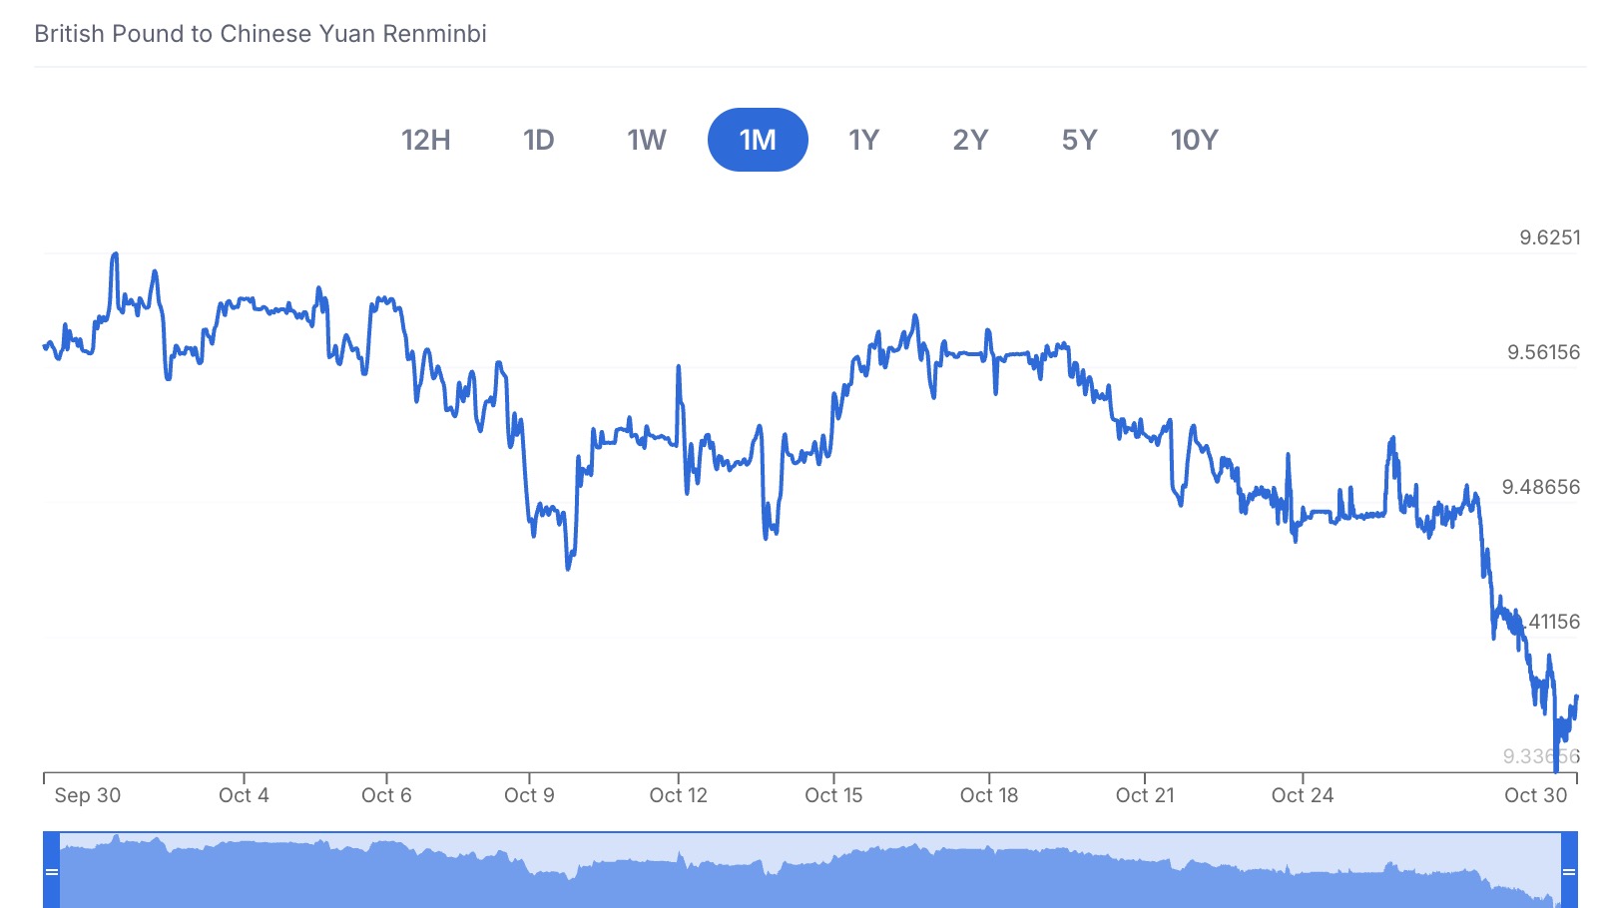Click the 9.6251 price axis label
This screenshot has width=1597, height=908.
[1550, 237]
